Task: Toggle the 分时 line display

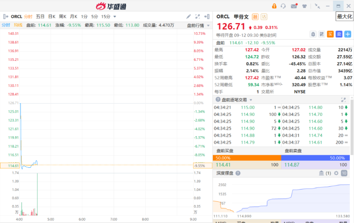Action: (6, 25)
